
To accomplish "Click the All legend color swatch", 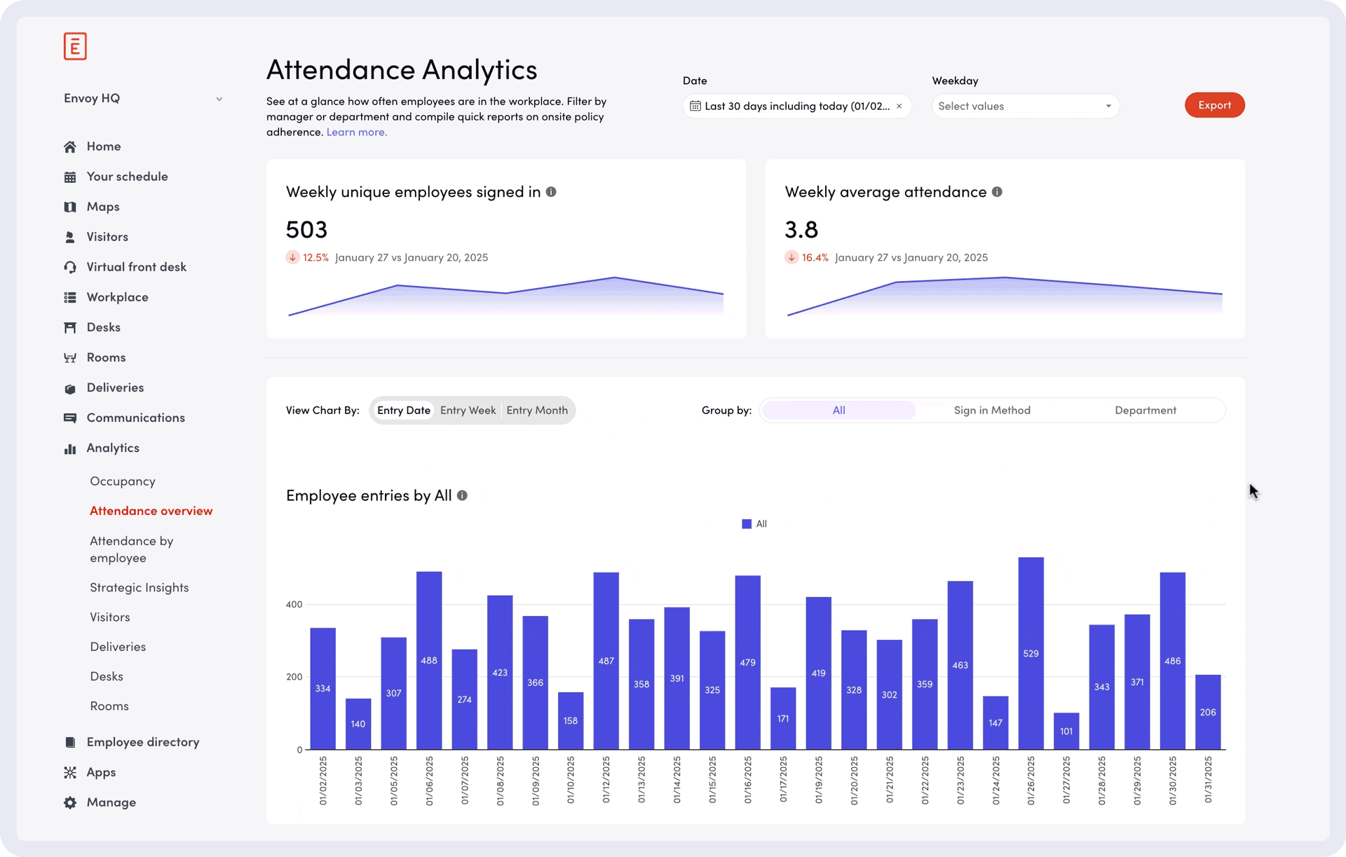I will [747, 524].
